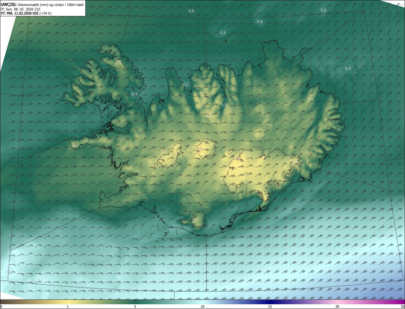405x309 pixels.
Task: Click the '4.8' value label on the map
Action: 191,11
